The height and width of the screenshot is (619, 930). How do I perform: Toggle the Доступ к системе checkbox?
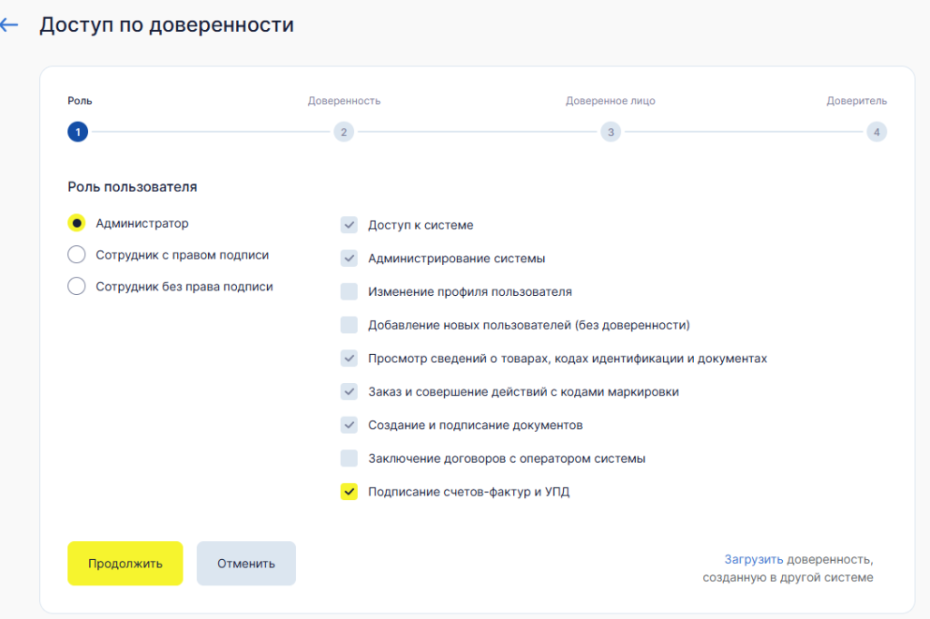coord(349,225)
